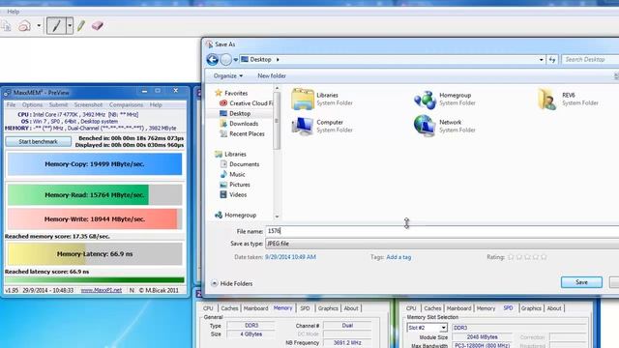619x348 pixels.
Task: Open the Save as type dropdown
Action: 442,244
